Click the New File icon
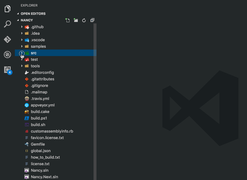The image size is (247, 180). (67, 20)
